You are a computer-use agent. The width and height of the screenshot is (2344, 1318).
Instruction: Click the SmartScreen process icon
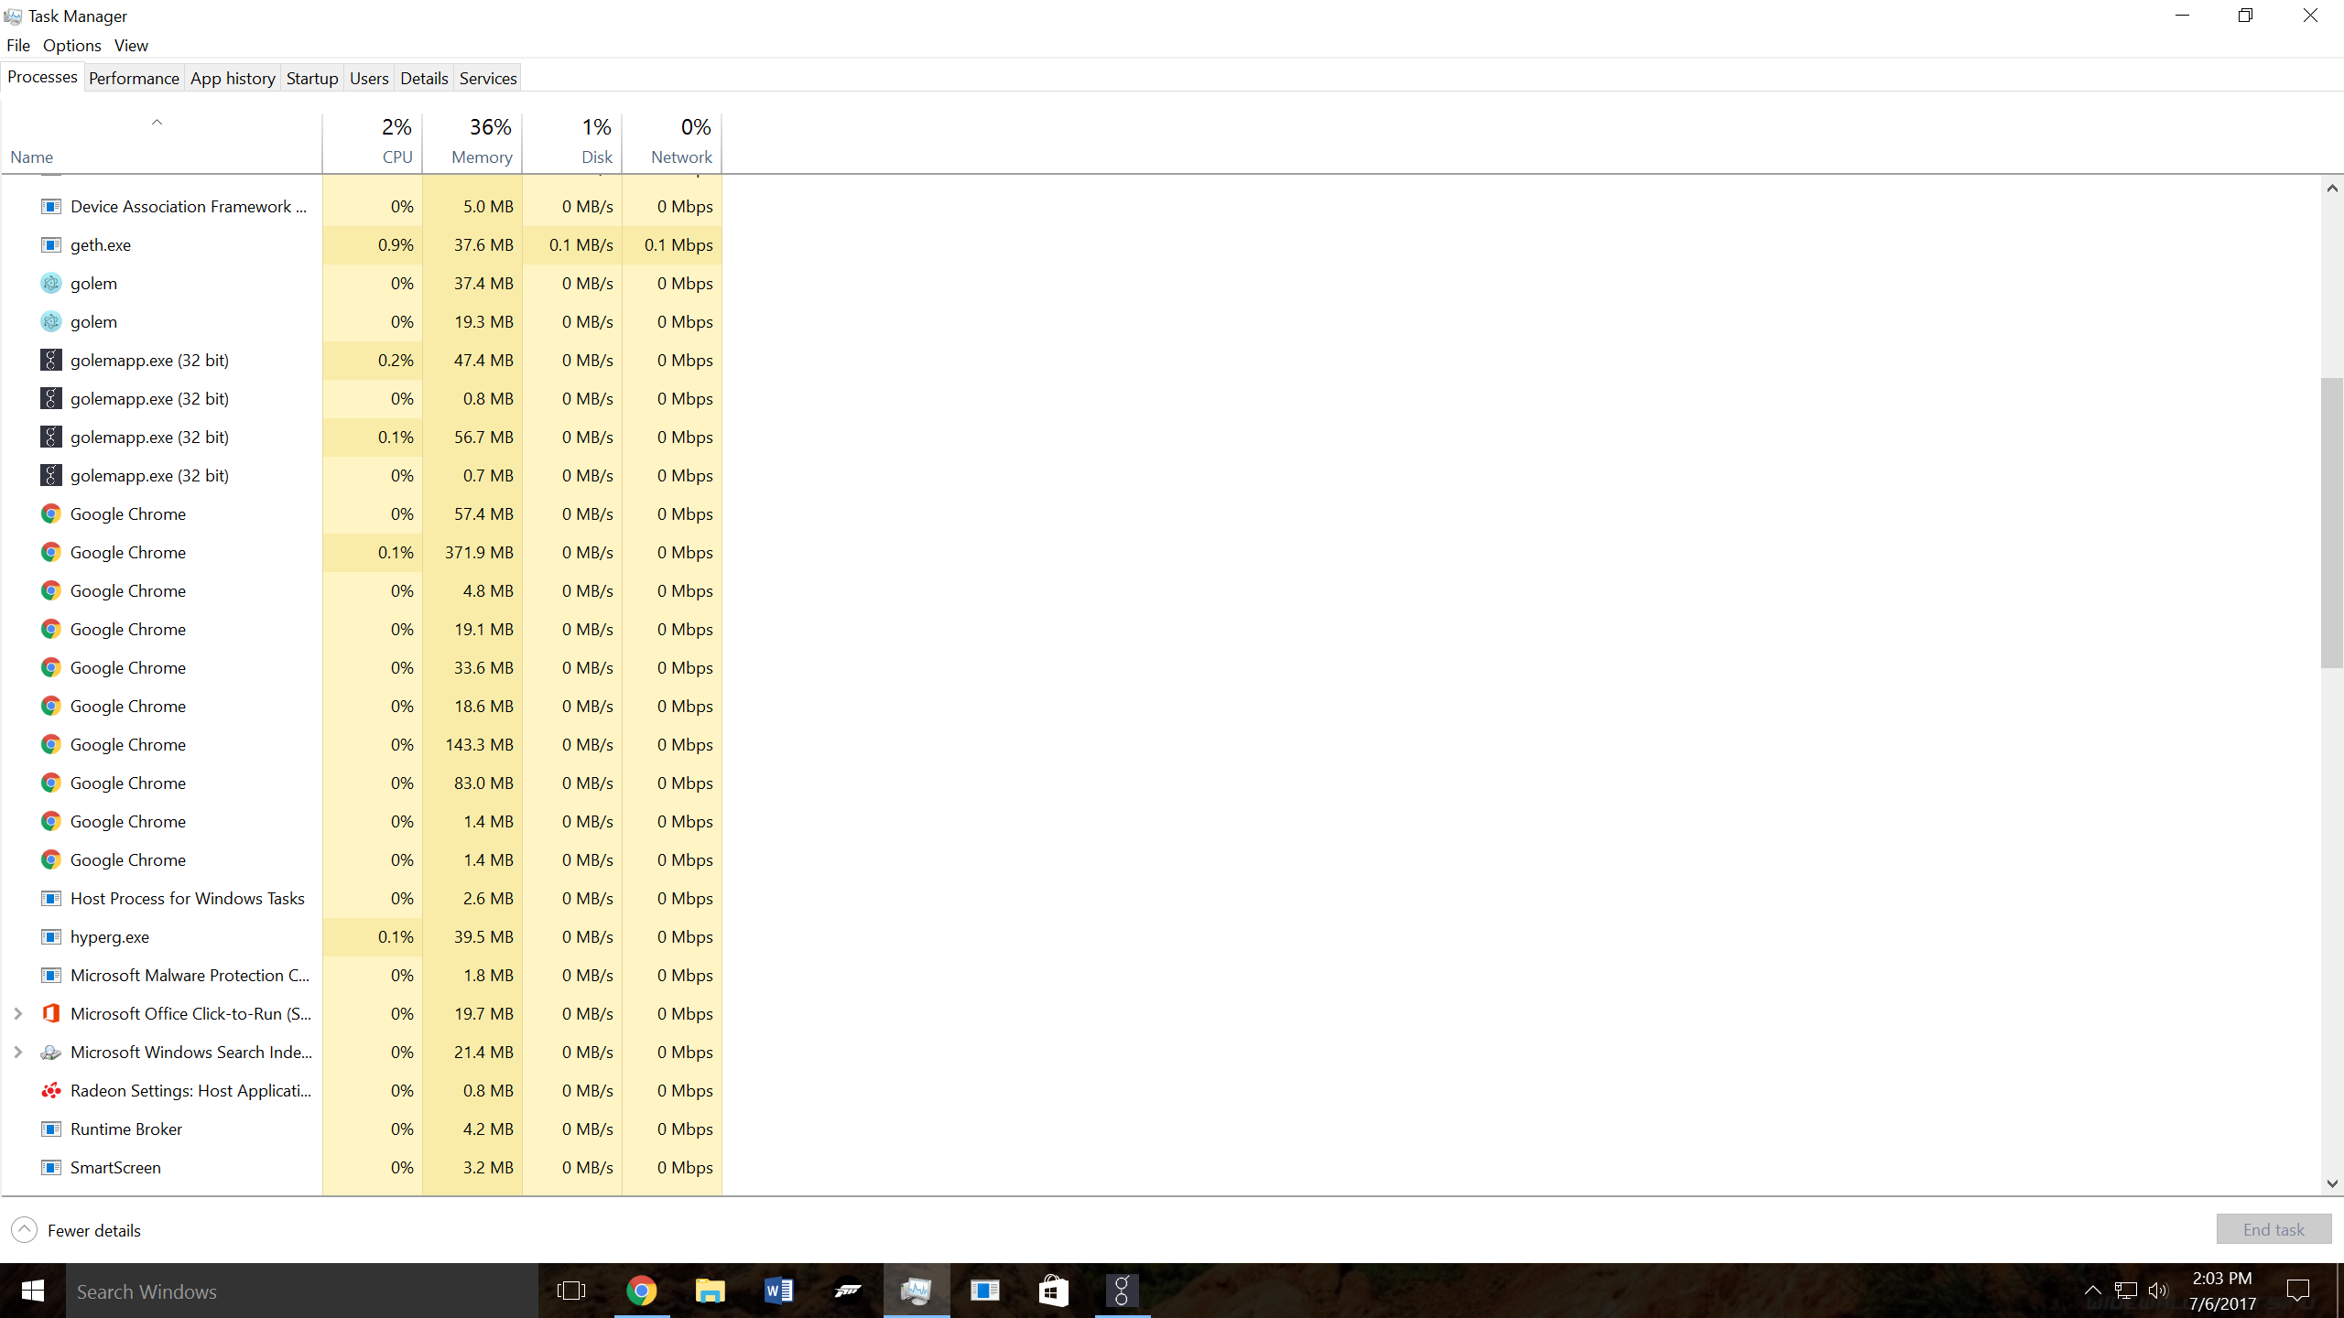coord(50,1167)
